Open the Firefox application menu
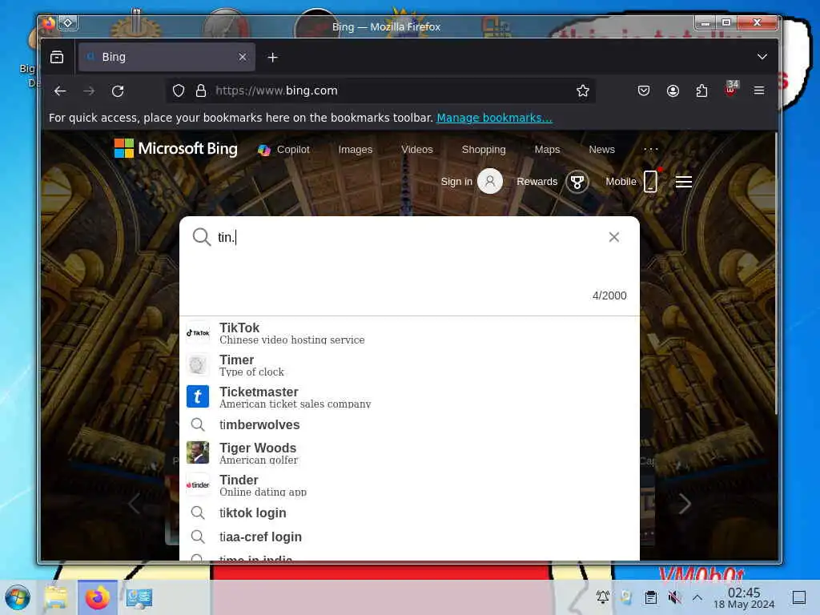 click(x=759, y=90)
